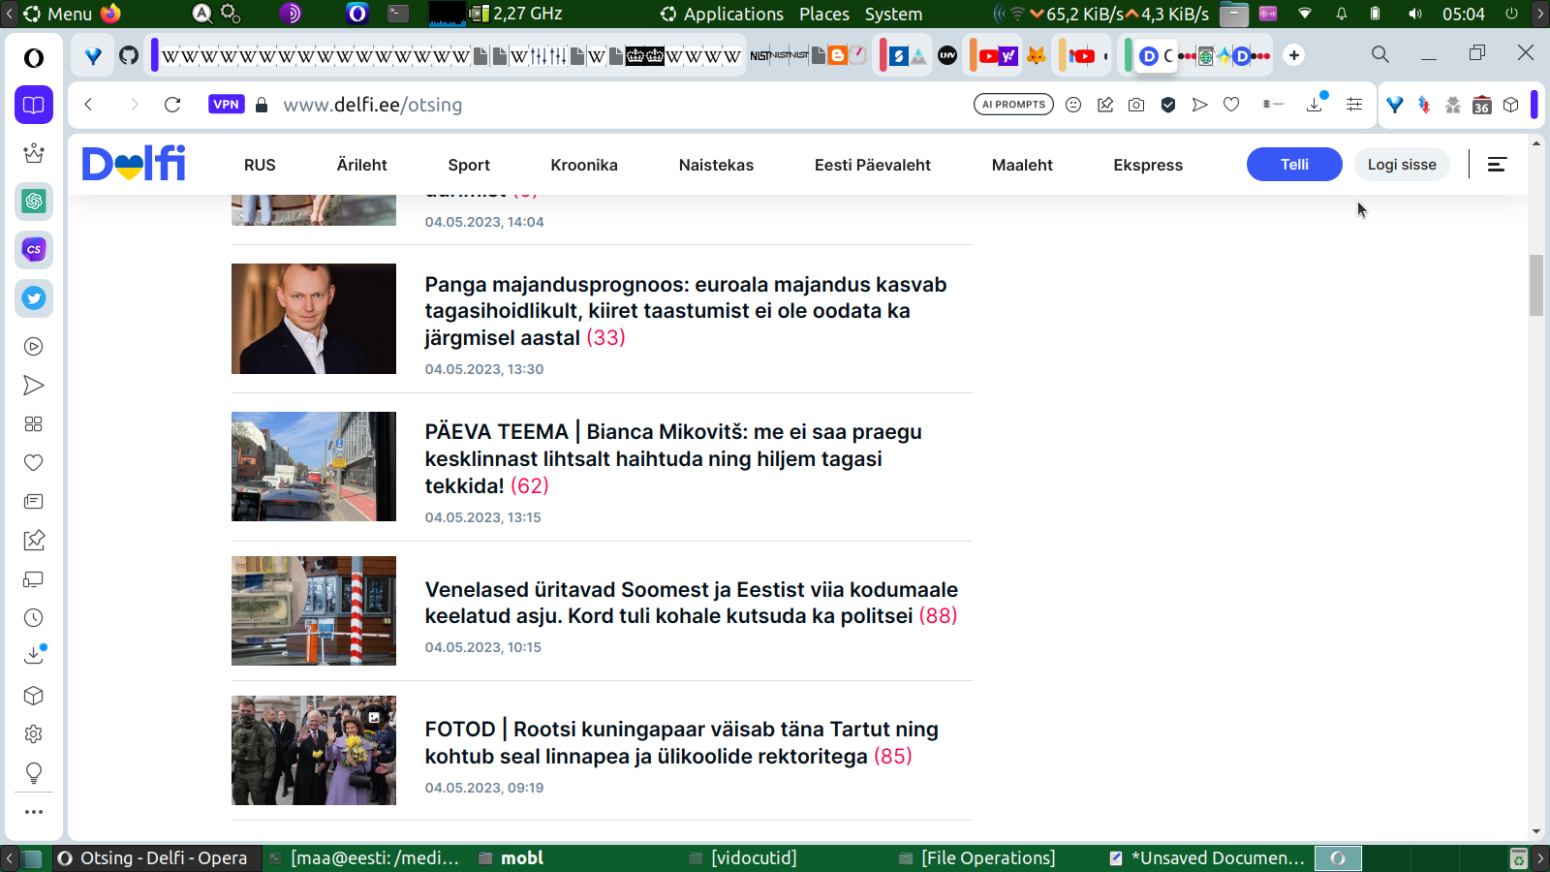Open Opera Workspaces in sidebar
Viewport: 1550px width, 872px height.
[x=34, y=105]
